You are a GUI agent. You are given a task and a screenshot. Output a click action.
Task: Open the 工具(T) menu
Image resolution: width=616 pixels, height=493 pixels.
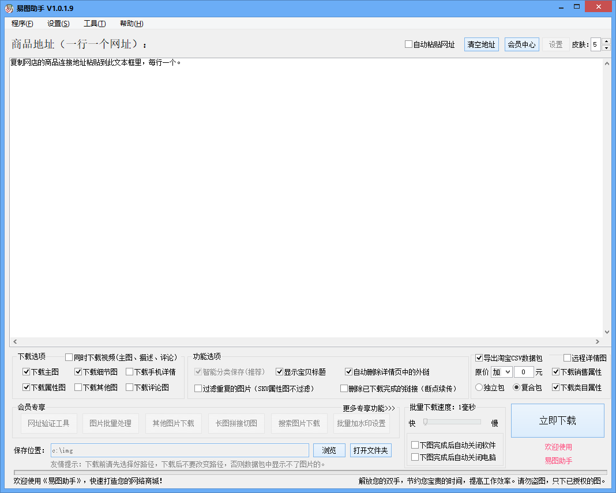94,24
